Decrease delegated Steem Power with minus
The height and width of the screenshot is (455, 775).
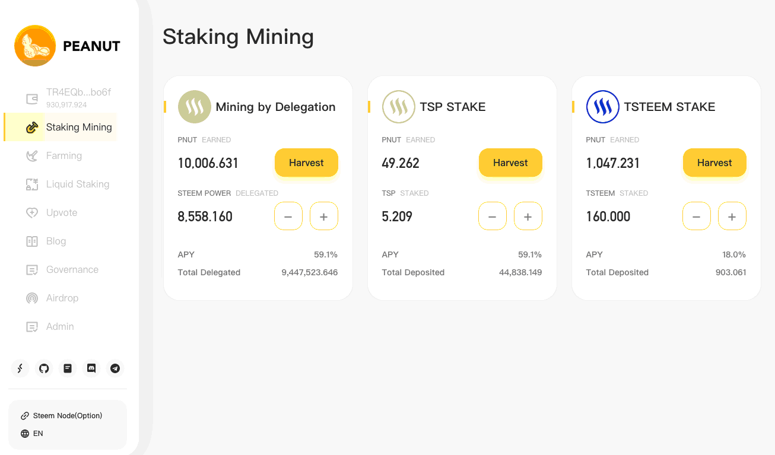point(288,217)
